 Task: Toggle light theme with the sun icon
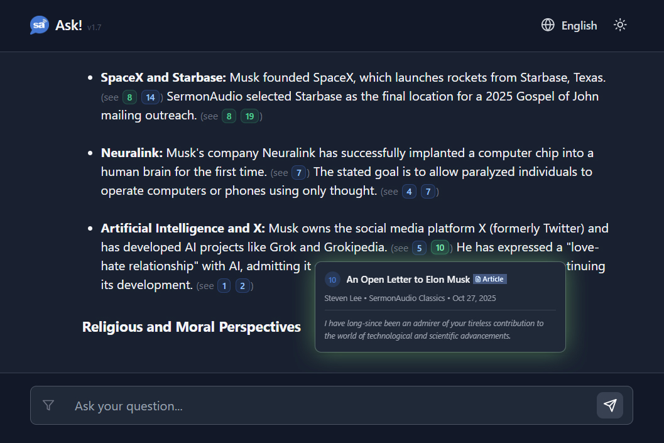tap(620, 25)
